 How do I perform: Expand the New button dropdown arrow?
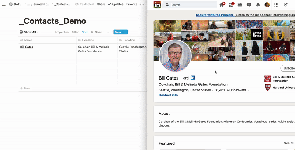(125, 32)
